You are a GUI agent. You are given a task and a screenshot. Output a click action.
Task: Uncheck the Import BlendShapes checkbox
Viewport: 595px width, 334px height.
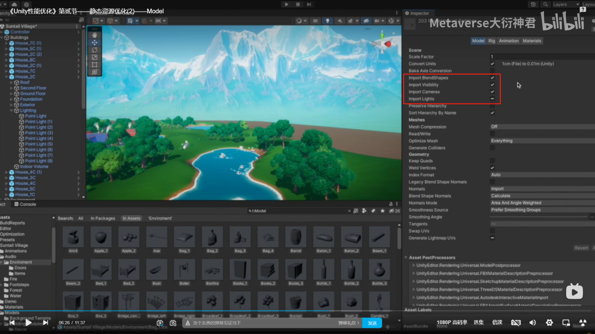coord(492,78)
